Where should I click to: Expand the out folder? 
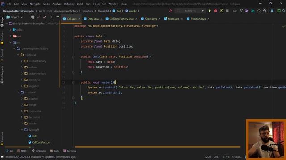click(x=10, y=36)
